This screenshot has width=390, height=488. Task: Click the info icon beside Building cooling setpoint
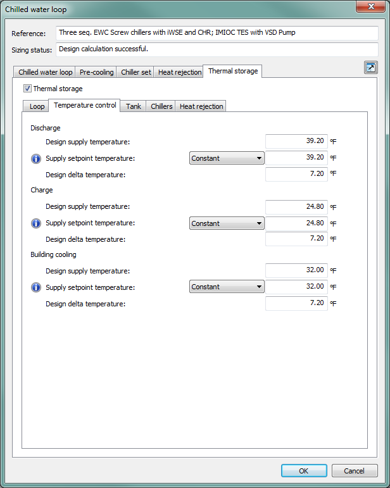[36, 287]
